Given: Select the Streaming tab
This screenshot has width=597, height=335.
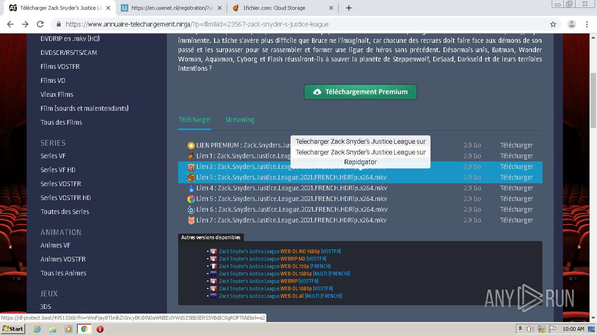Looking at the screenshot, I should (240, 120).
